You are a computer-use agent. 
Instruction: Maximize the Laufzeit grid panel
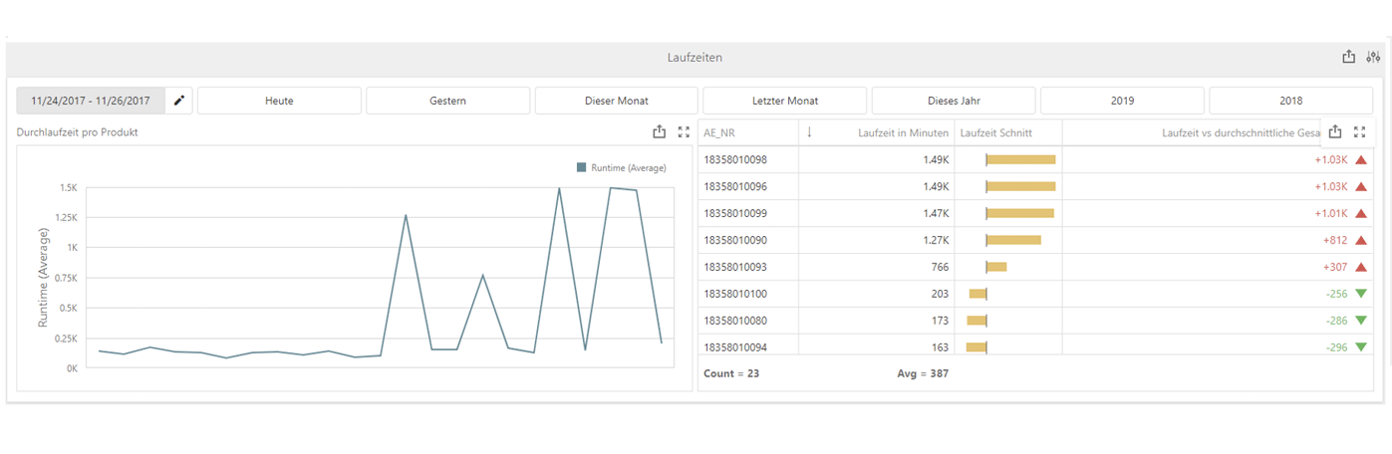(1360, 131)
